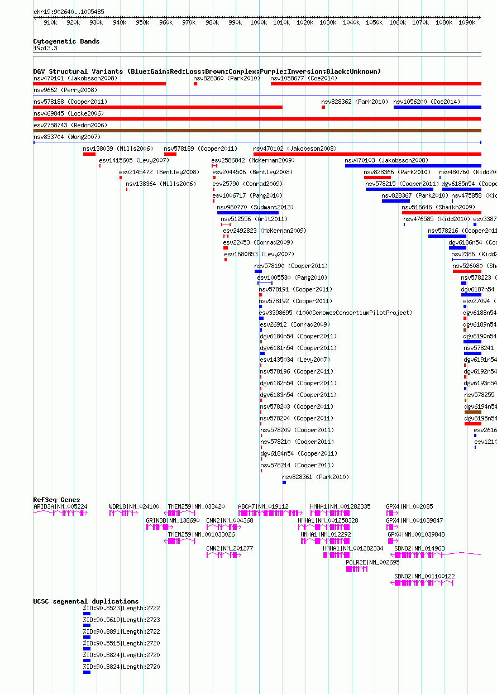
Task: Click esv1415605 (Levy2007) variant label
Action: click(134, 160)
